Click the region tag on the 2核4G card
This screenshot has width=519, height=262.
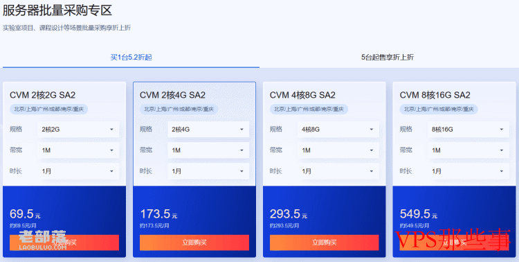pos(179,109)
